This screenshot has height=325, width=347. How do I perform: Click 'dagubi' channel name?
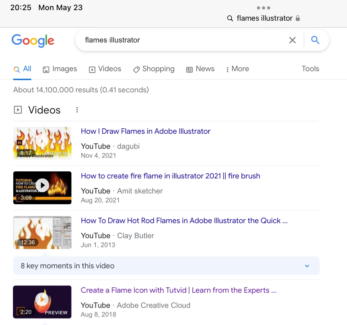point(128,146)
